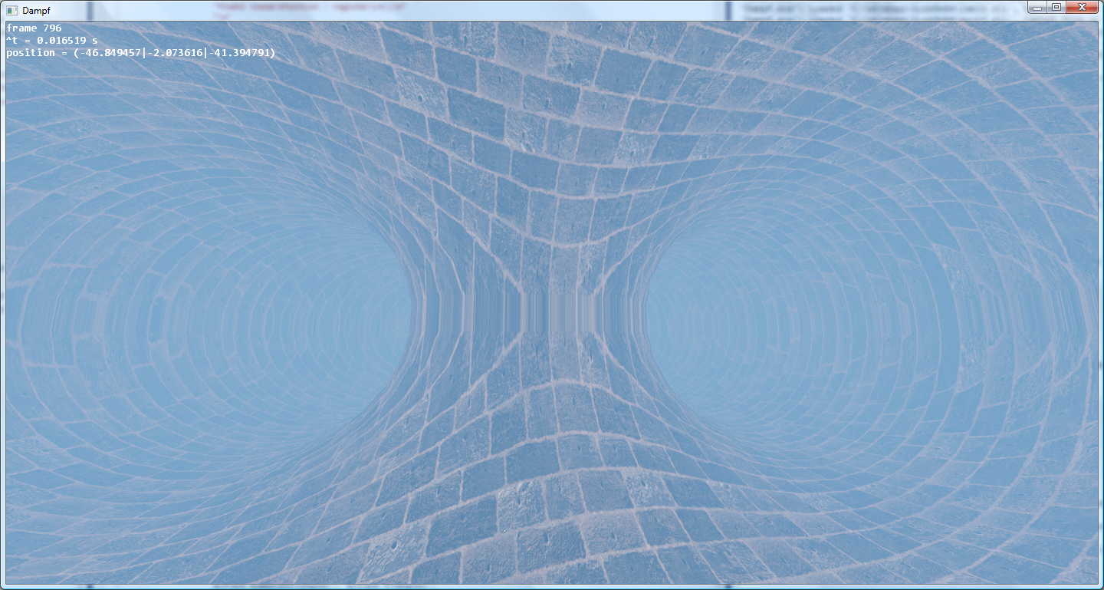
Task: Click the -41.394791 Z value in position
Action: (239, 53)
